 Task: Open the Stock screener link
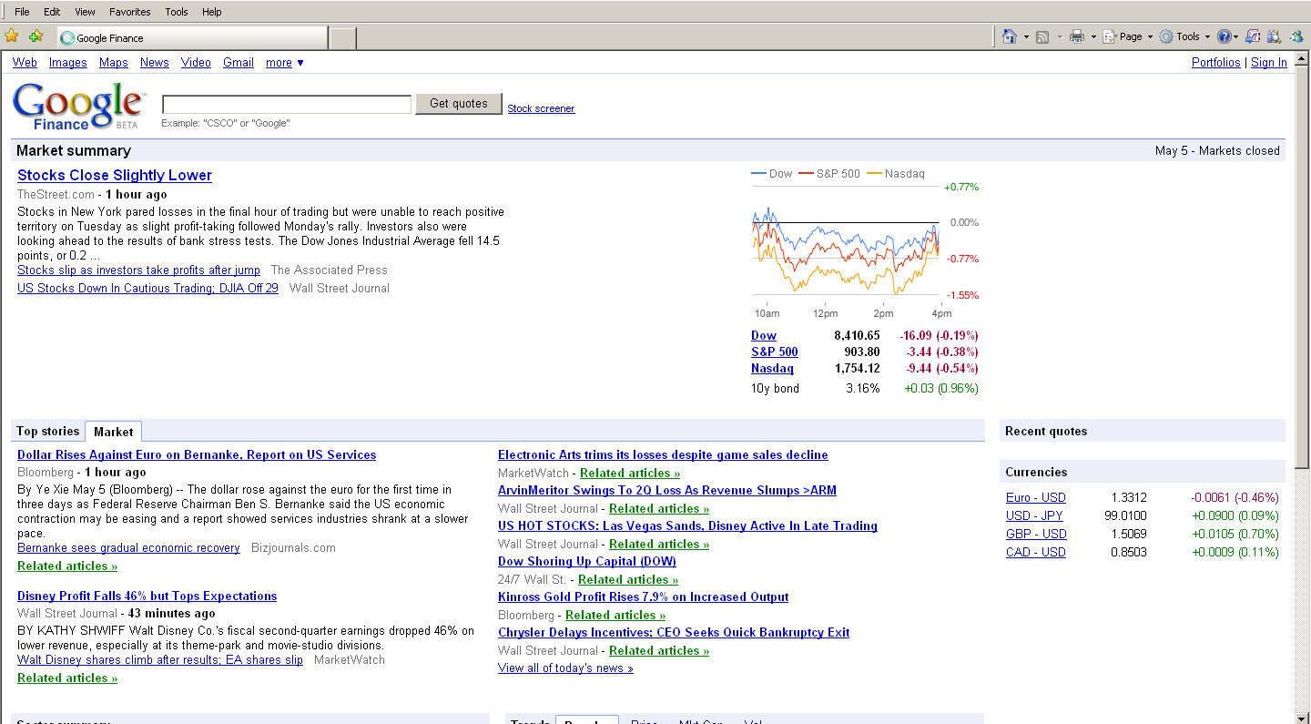click(541, 108)
